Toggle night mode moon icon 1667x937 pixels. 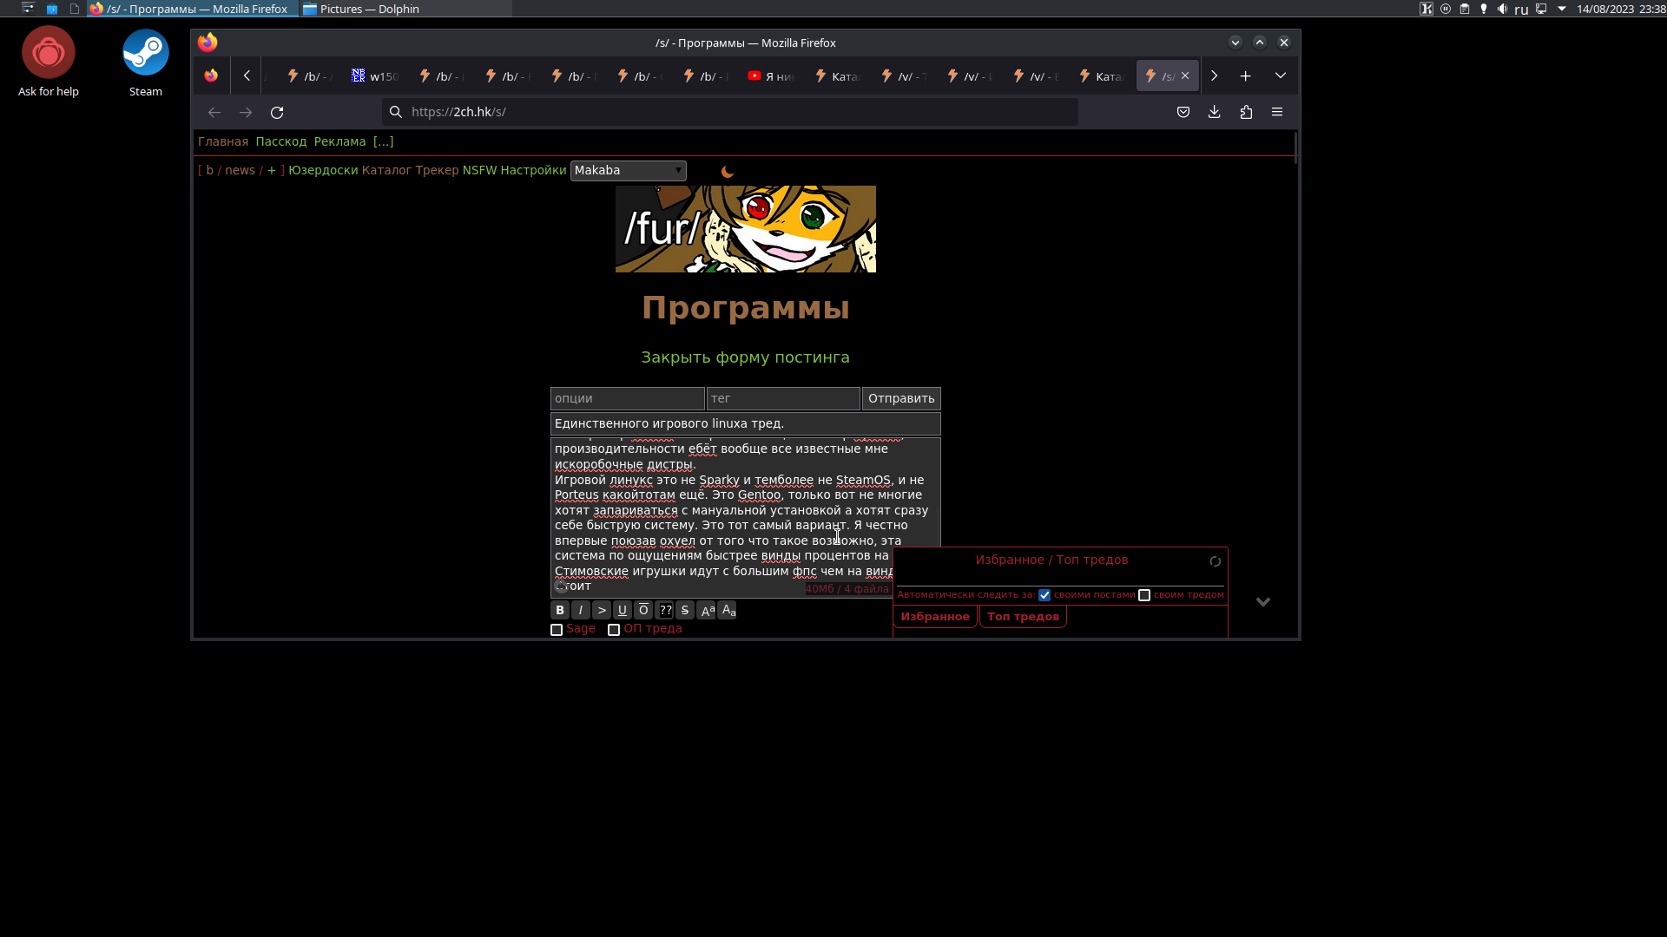728,172
